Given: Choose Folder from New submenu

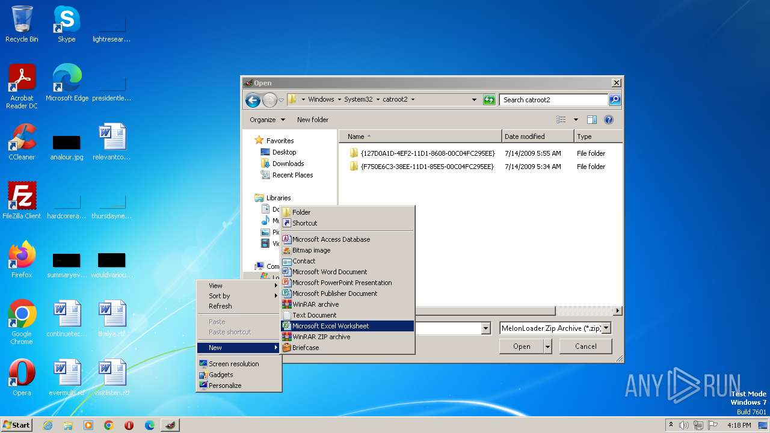Looking at the screenshot, I should [x=348, y=212].
